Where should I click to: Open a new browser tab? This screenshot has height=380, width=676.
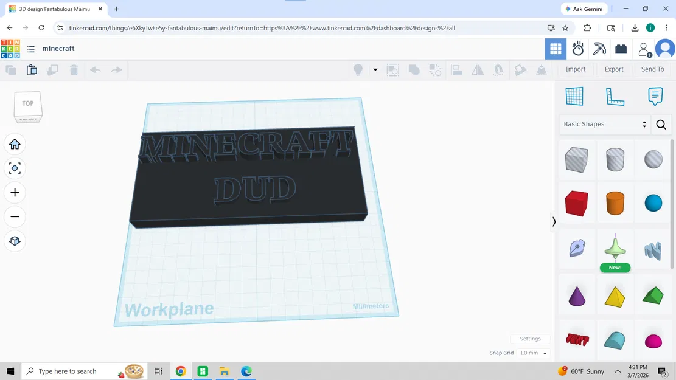pos(116,9)
